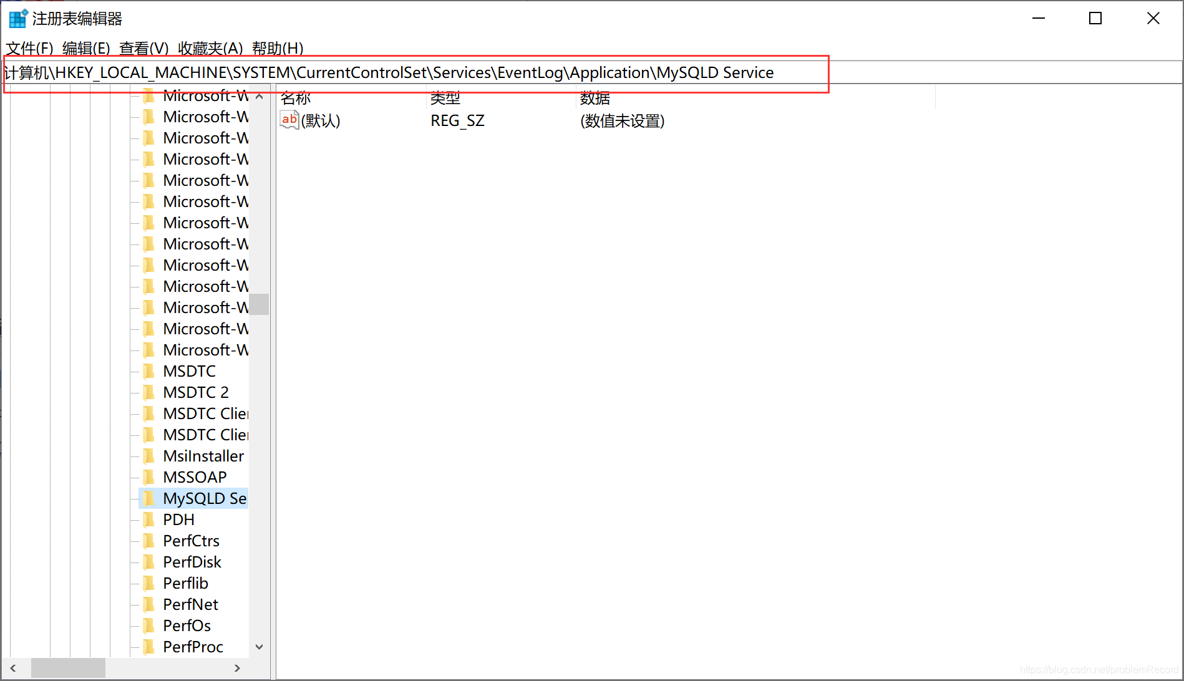
Task: Sort by the 数据 column header
Action: coord(756,98)
